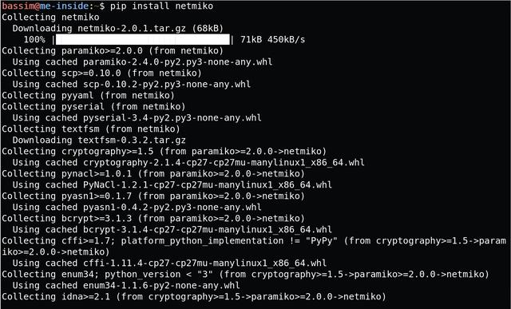This screenshot has height=309, width=511.
Task: Click the 'Collecting pyyaml' line
Action: pyautogui.click(x=88, y=96)
